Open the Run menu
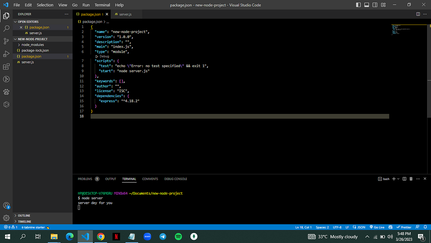The width and height of the screenshot is (431, 243). [86, 5]
